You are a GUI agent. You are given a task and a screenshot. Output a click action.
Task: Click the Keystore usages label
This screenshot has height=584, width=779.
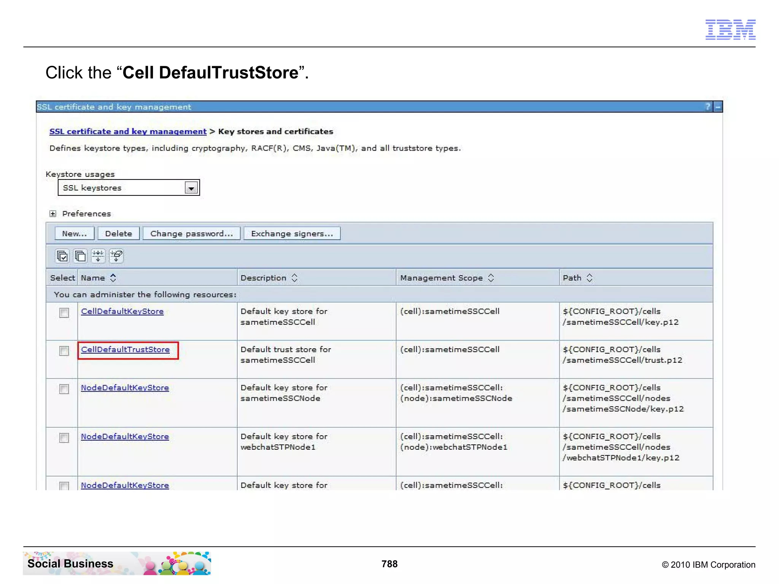coord(80,174)
